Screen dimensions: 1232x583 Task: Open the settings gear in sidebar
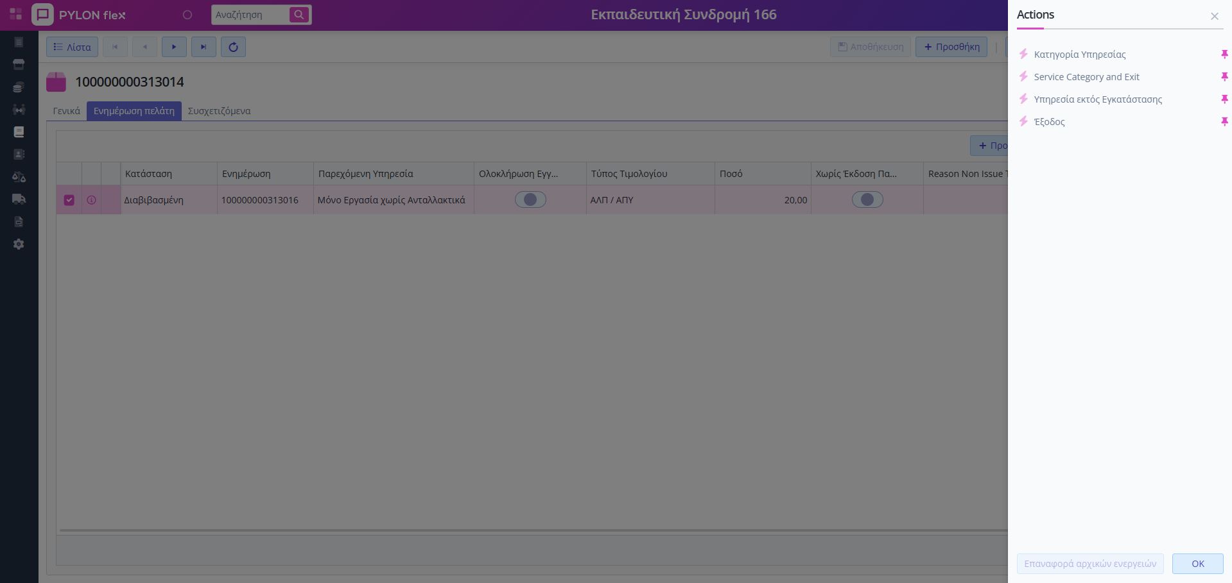(x=19, y=244)
